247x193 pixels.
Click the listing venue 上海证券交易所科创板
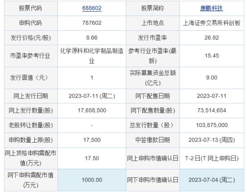click(212, 23)
